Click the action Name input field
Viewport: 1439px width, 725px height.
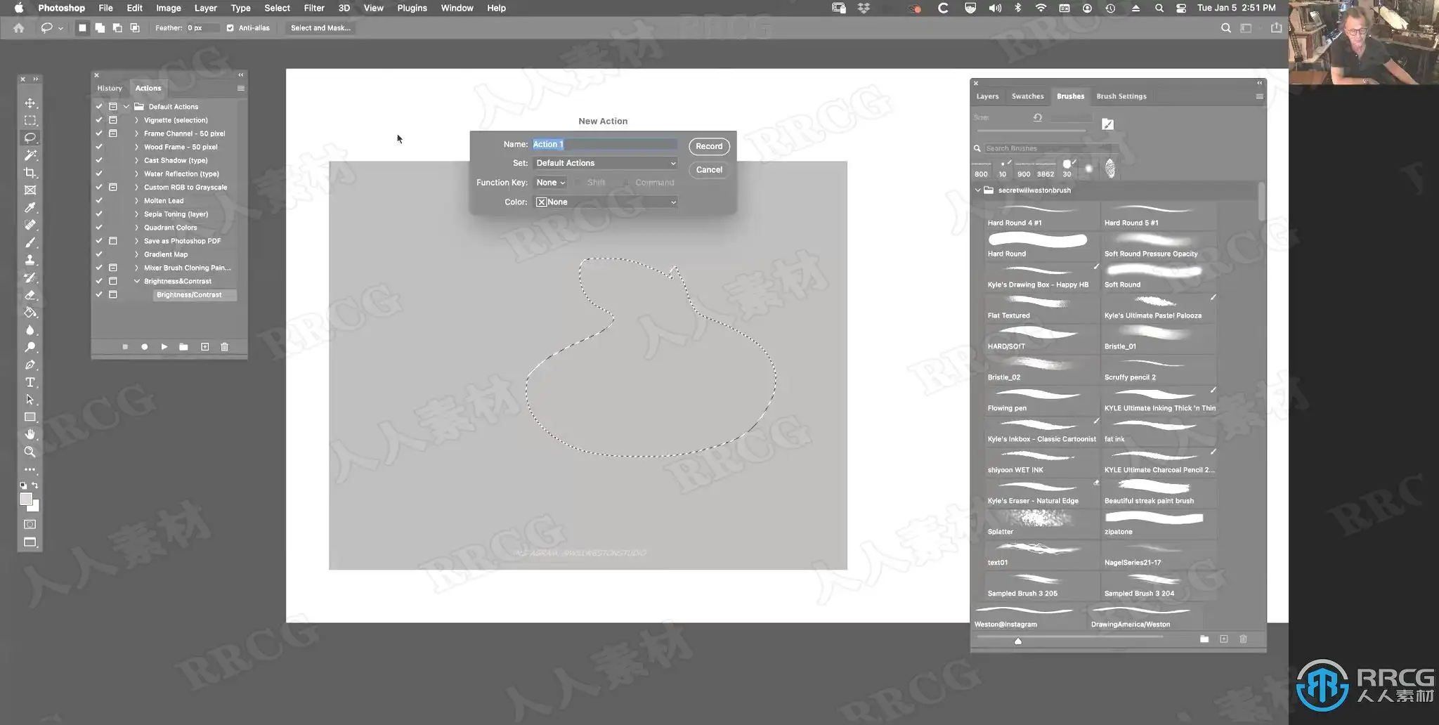(605, 144)
